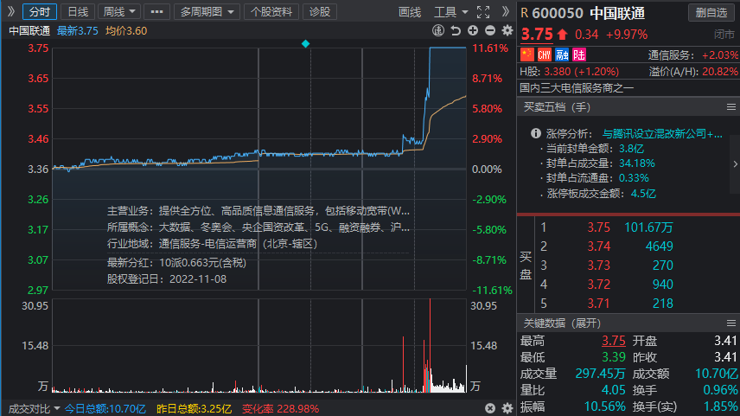Open the 买卖五档 panel menu icon

[x=731, y=107]
